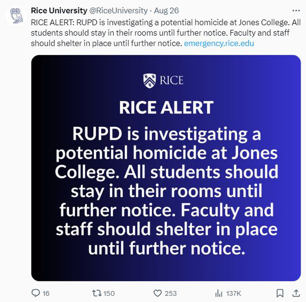Screen dimensions: 306x302
Task: Open view analytics bar chart icon
Action: 219,293
